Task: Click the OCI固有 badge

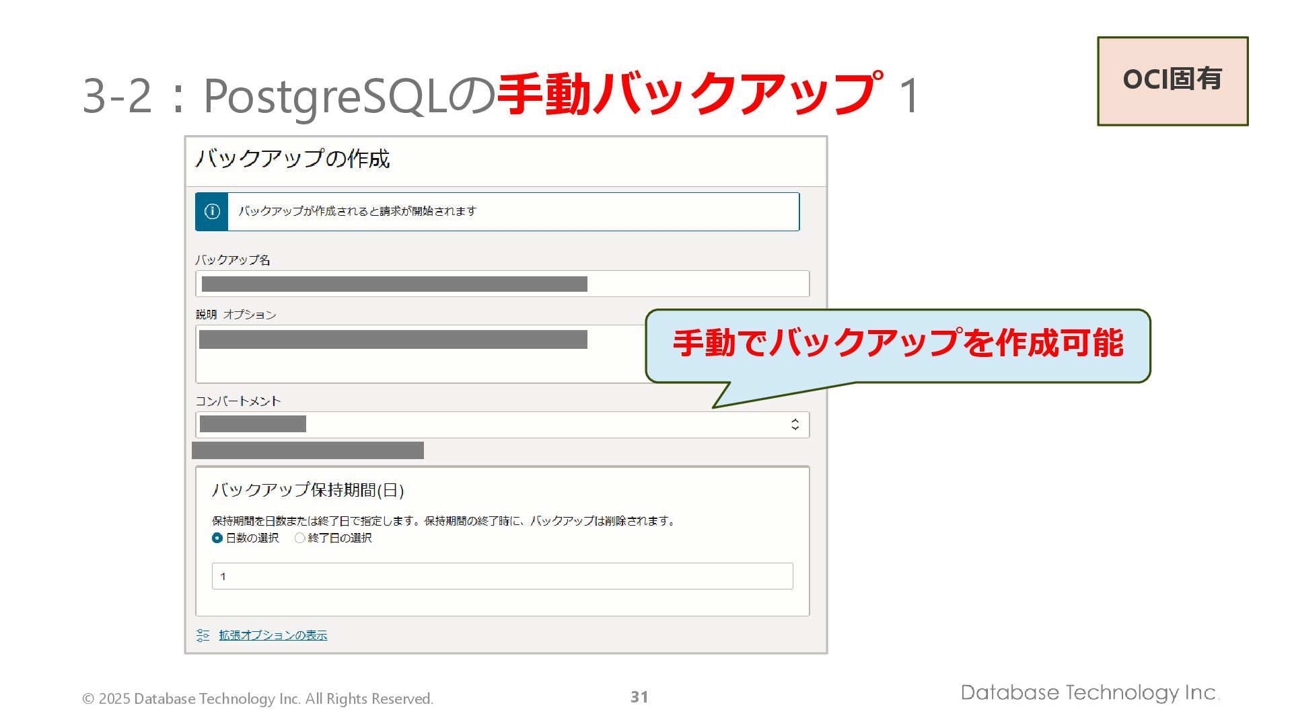Action: coord(1172,81)
